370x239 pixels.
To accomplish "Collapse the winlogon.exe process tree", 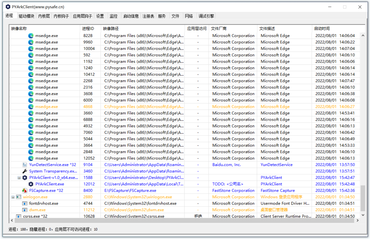I will click(x=13, y=197).
